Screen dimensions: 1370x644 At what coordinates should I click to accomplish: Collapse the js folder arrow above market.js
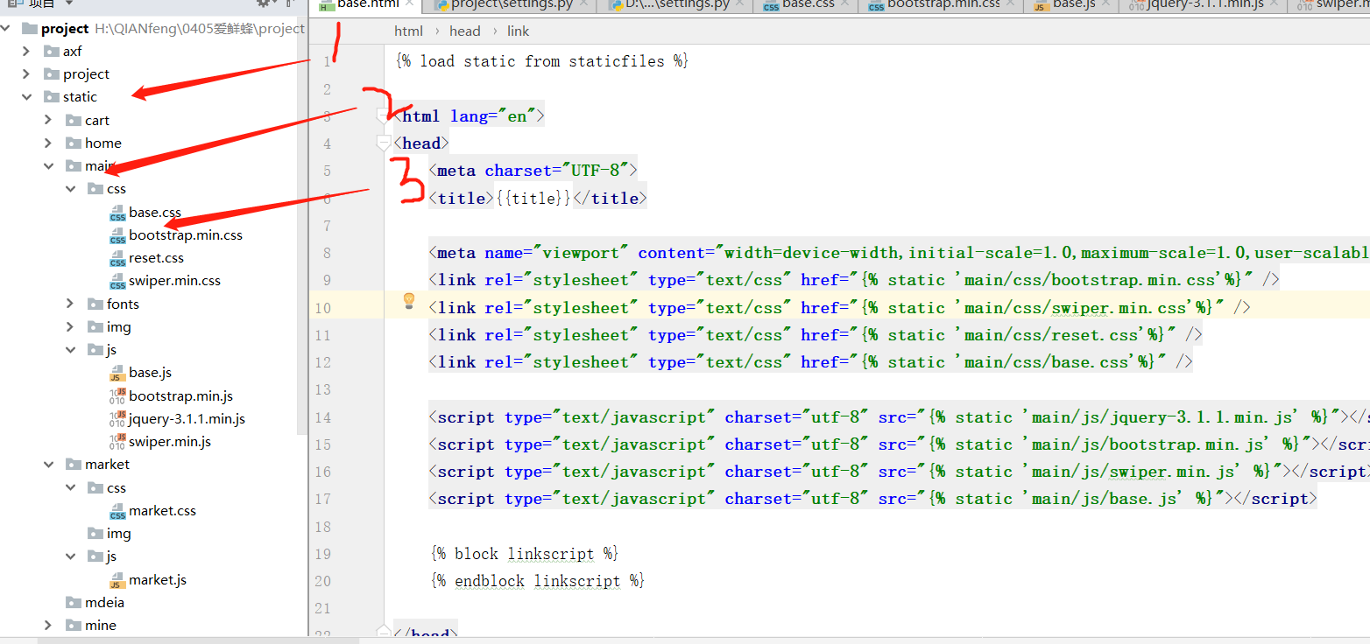pos(71,556)
